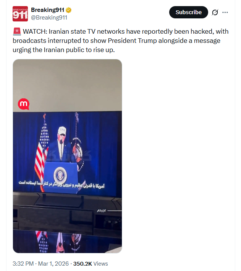
Task: Click the tweet text about hacked networks
Action: tap(121, 41)
